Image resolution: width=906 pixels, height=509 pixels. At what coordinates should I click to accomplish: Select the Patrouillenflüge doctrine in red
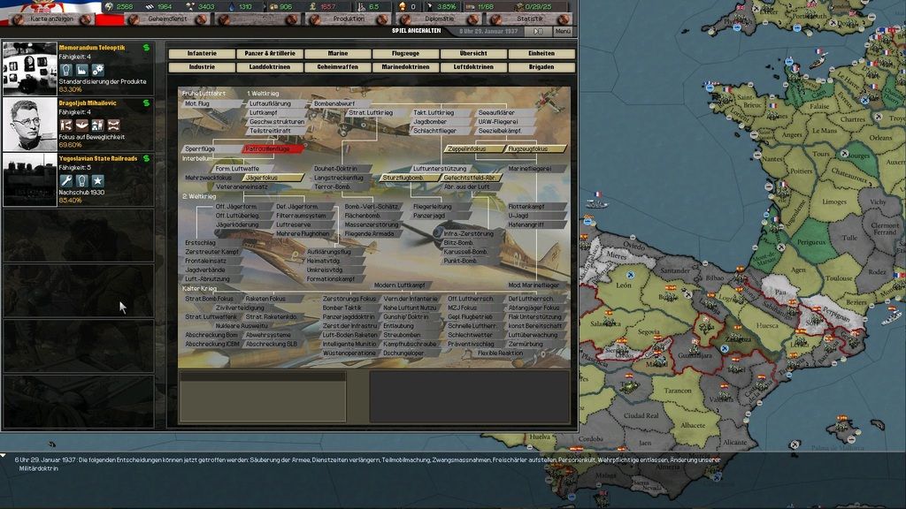coord(274,148)
